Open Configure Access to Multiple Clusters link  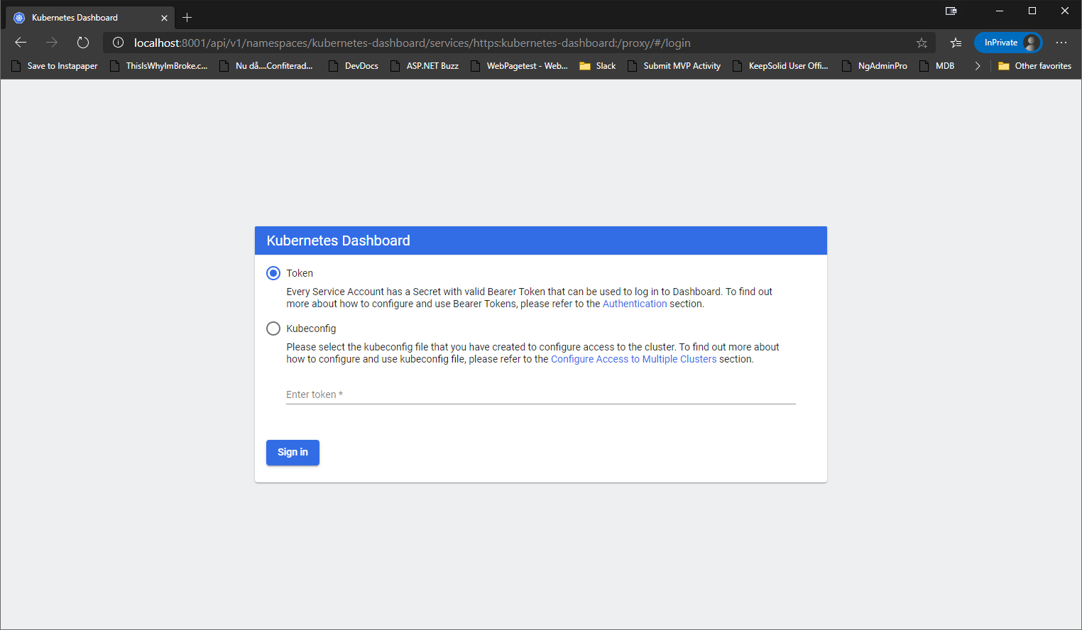click(634, 359)
